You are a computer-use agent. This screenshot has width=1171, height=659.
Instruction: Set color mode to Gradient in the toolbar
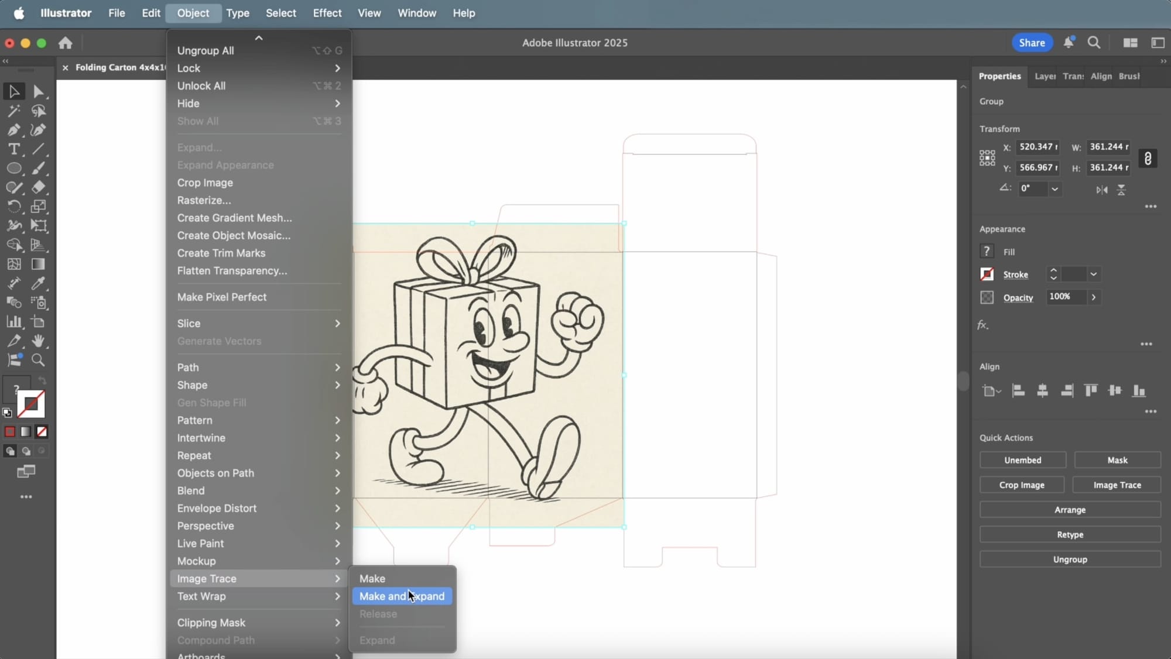point(26,432)
